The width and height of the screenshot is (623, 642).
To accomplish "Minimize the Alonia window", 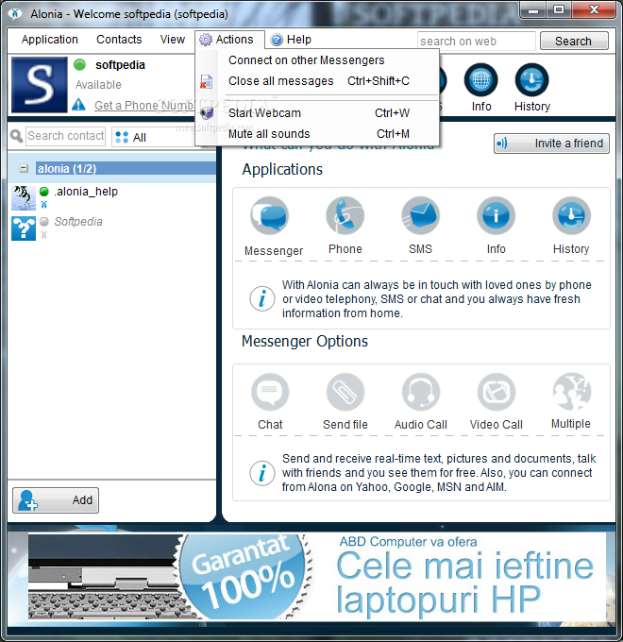I will pos(533,9).
